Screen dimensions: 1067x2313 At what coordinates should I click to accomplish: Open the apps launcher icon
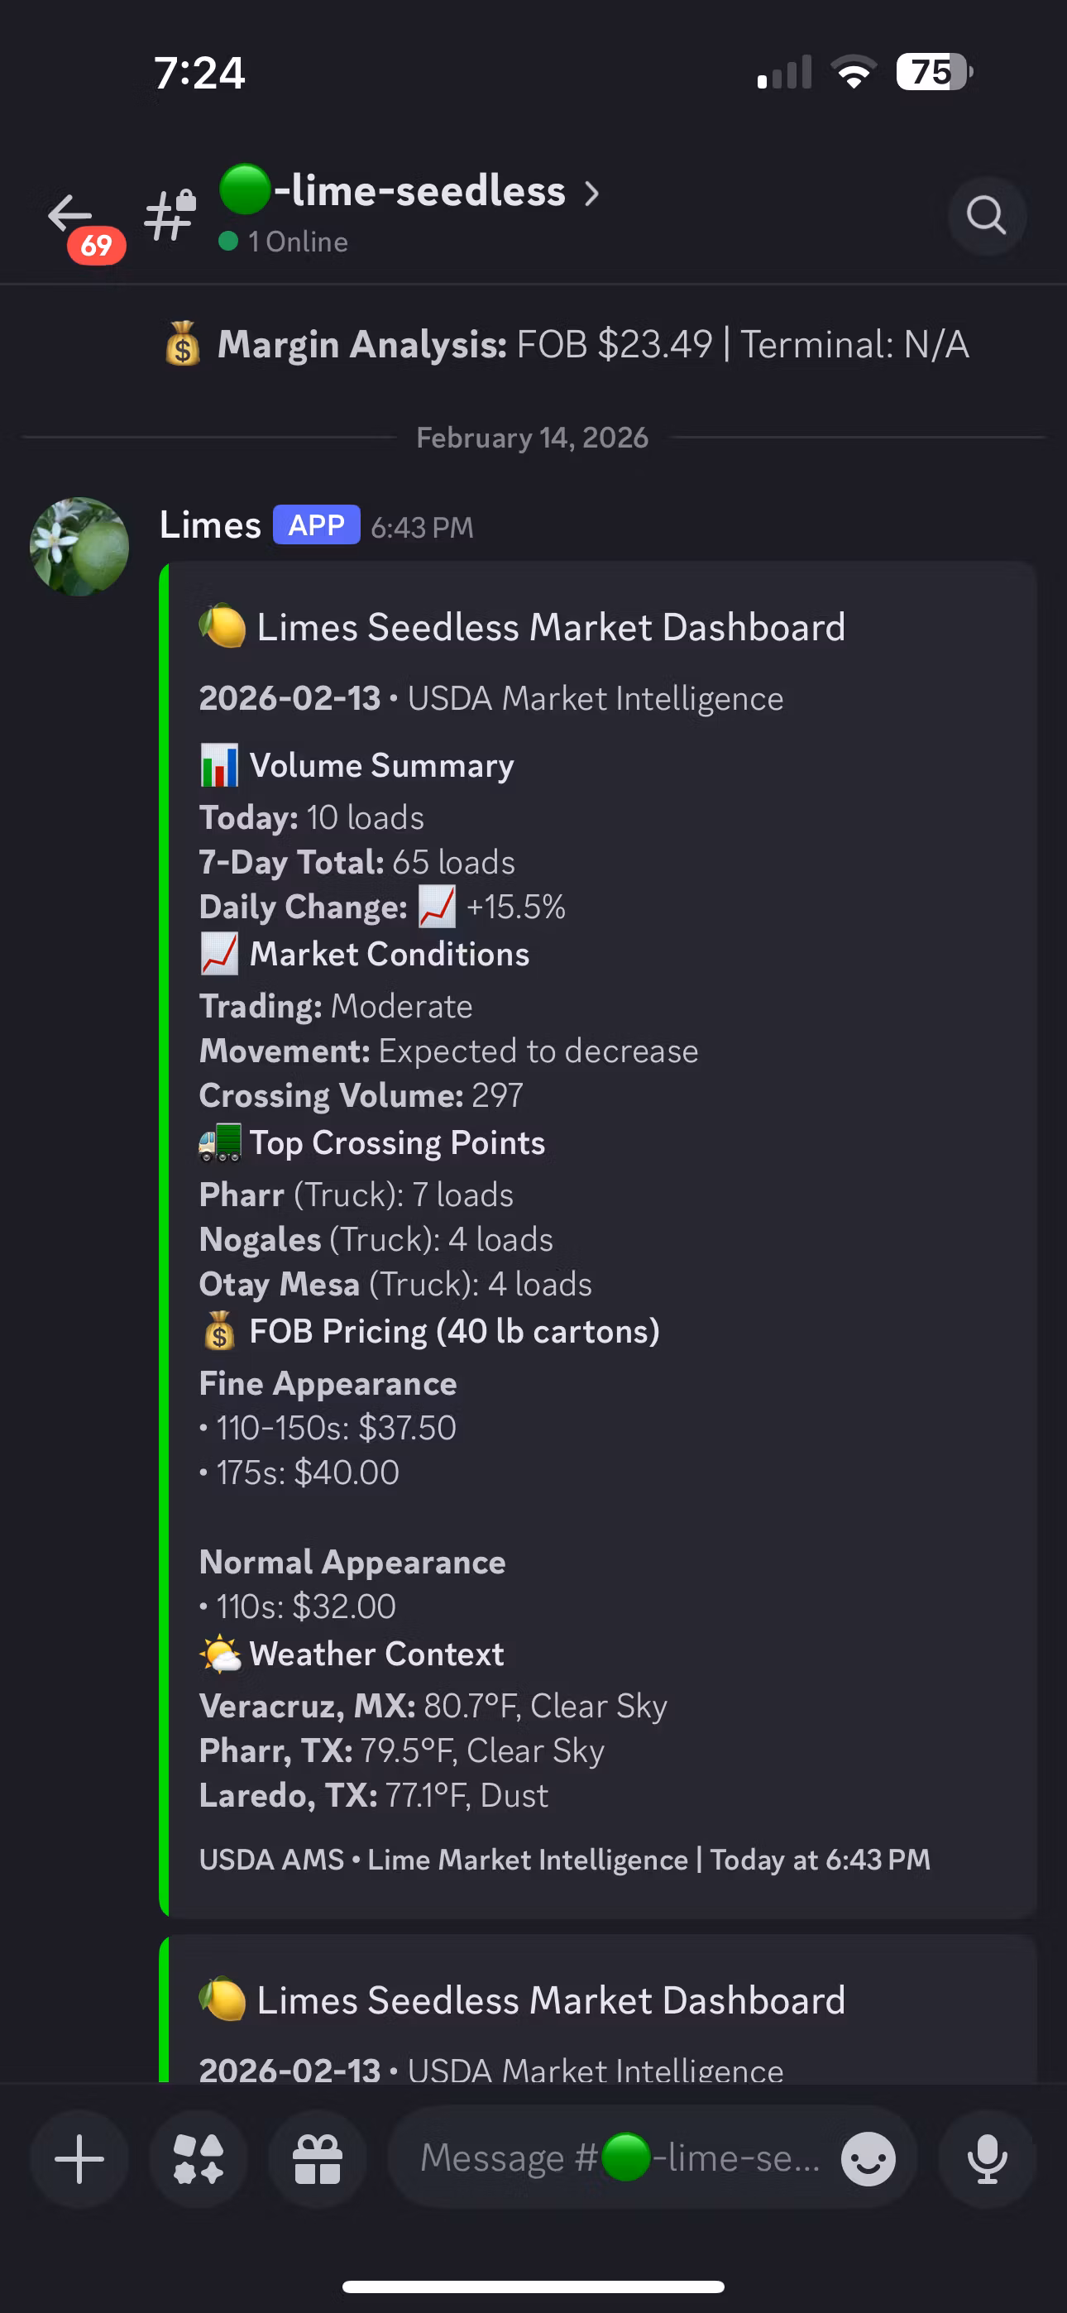coord(199,2158)
